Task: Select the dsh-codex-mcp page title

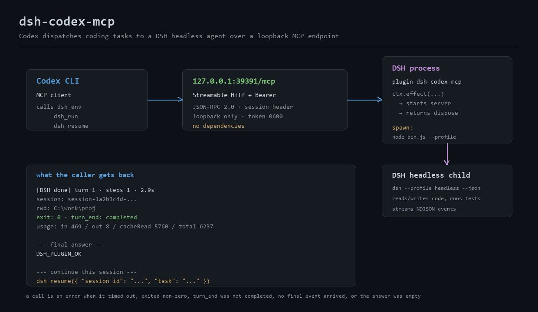Action: tap(67, 21)
